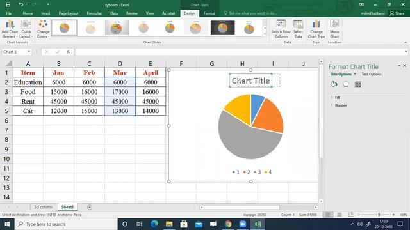Switch to Page Break Preview icon

coord(350,215)
